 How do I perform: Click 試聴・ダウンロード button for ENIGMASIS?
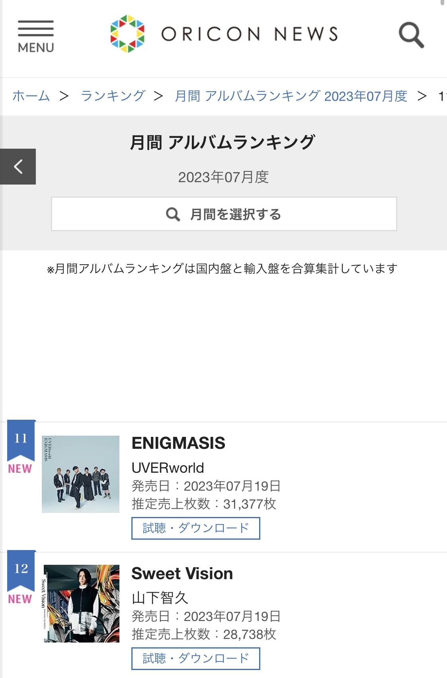tap(196, 528)
